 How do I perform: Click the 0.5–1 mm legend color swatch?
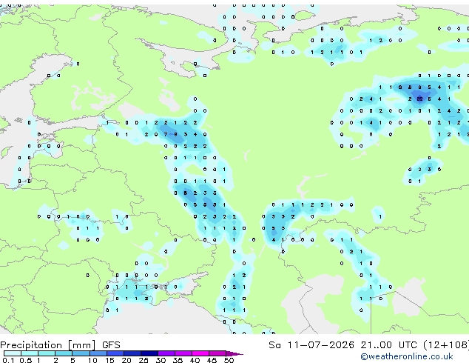30,353
